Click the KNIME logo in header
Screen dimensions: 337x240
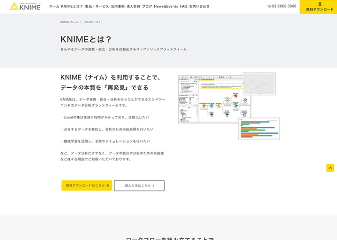(25, 6)
